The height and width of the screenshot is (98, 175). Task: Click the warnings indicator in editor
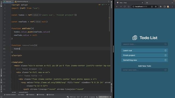pyautogui.click(x=100, y=5)
